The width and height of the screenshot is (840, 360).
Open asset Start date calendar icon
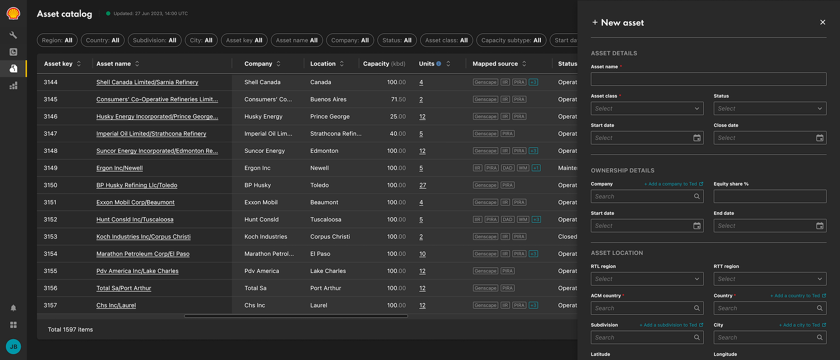coord(697,138)
